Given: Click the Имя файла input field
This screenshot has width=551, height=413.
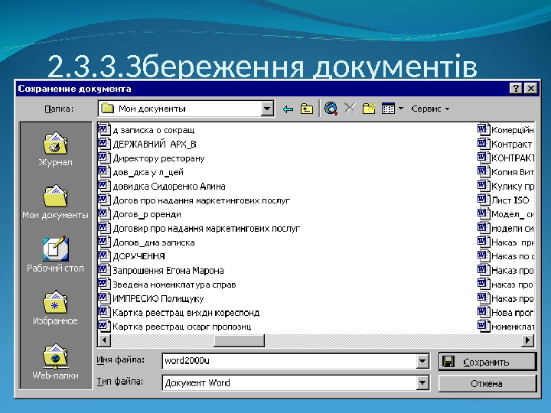Looking at the screenshot, I should (289, 361).
